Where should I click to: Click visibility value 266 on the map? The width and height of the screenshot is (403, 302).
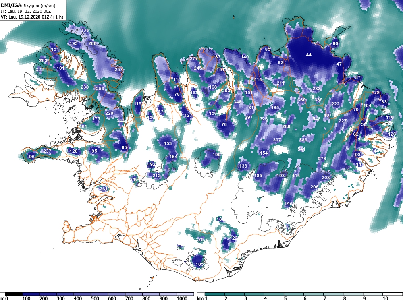click(92, 43)
